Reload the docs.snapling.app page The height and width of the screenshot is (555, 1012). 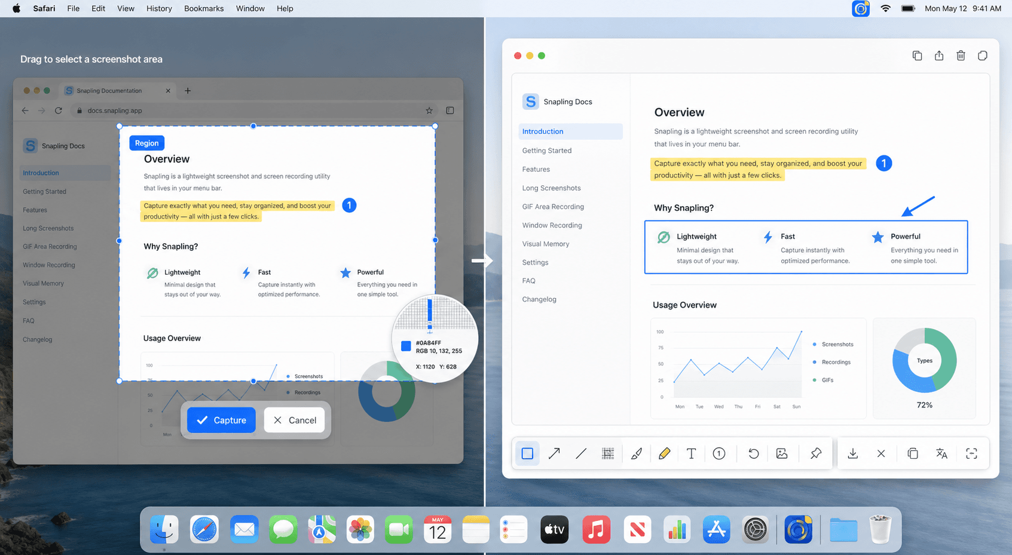[58, 111]
